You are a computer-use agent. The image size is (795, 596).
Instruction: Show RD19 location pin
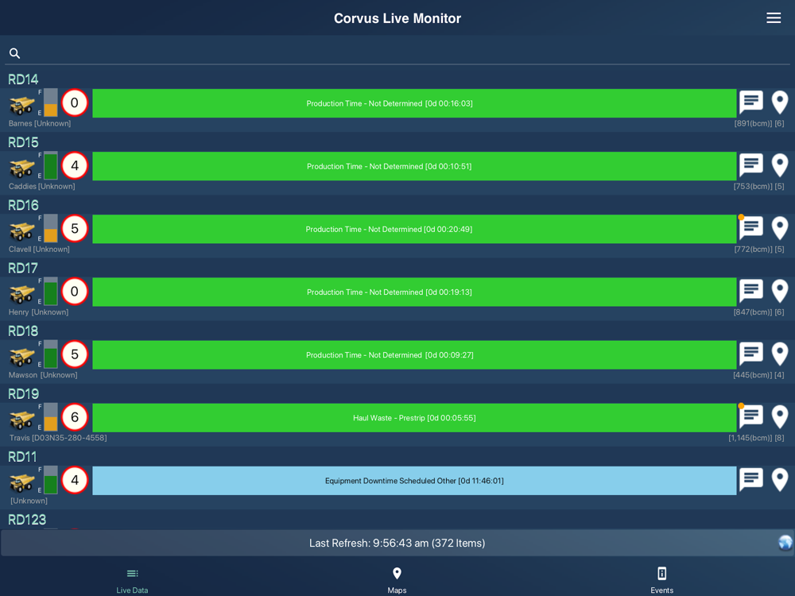click(780, 417)
